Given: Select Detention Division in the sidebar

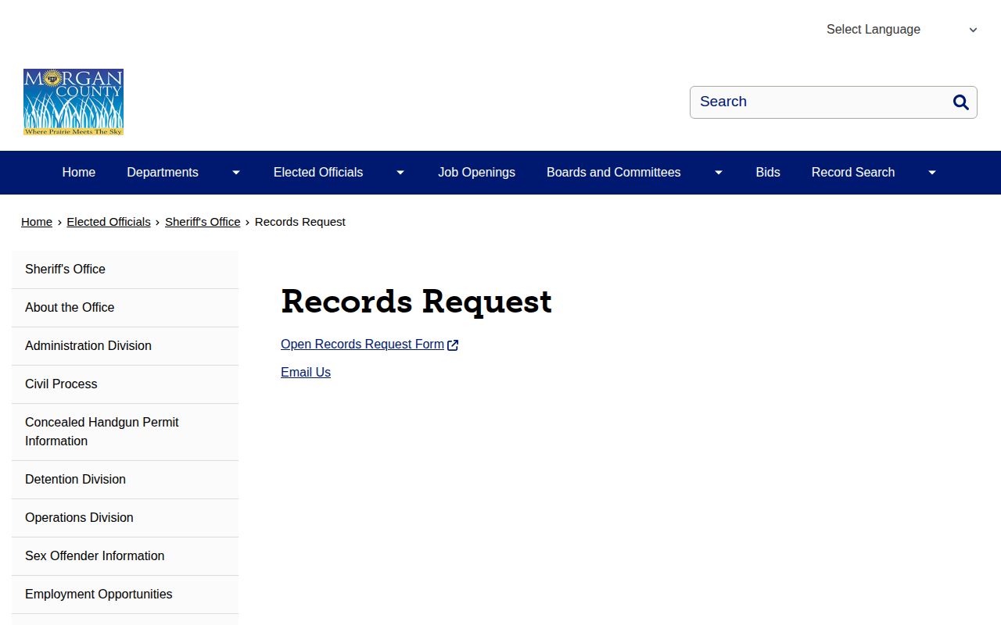Looking at the screenshot, I should pos(125,480).
